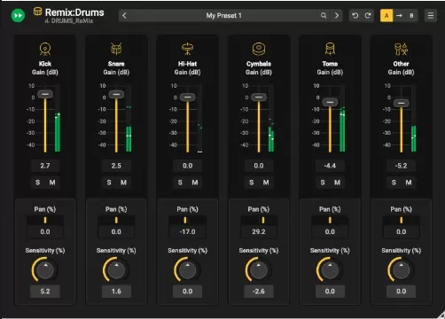Click the Toms sensitivity knob
The width and height of the screenshot is (445, 319).
point(330,270)
